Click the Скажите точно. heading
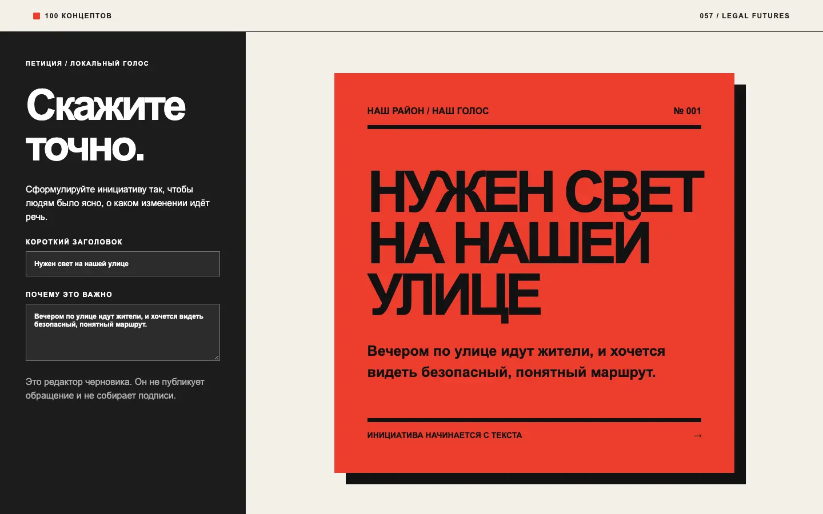Viewport: 823px width, 514px height. click(x=106, y=126)
